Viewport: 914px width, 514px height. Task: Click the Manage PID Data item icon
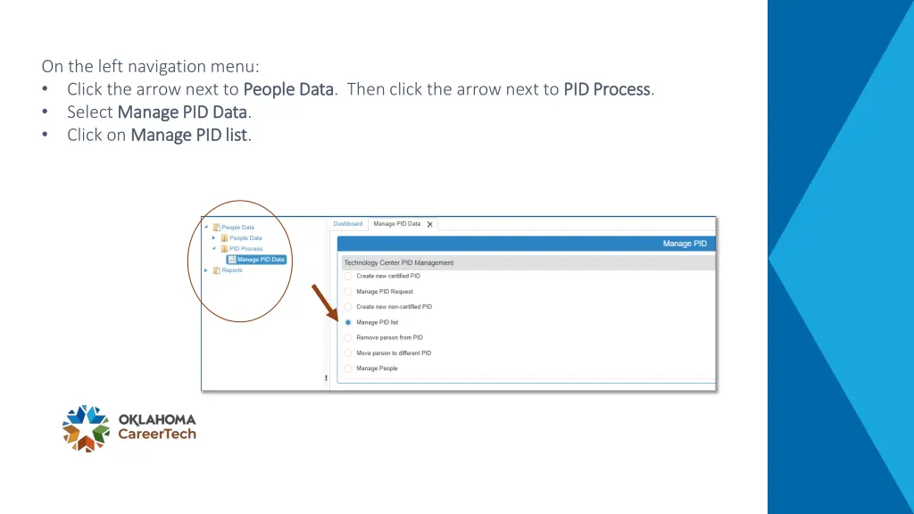click(x=232, y=260)
